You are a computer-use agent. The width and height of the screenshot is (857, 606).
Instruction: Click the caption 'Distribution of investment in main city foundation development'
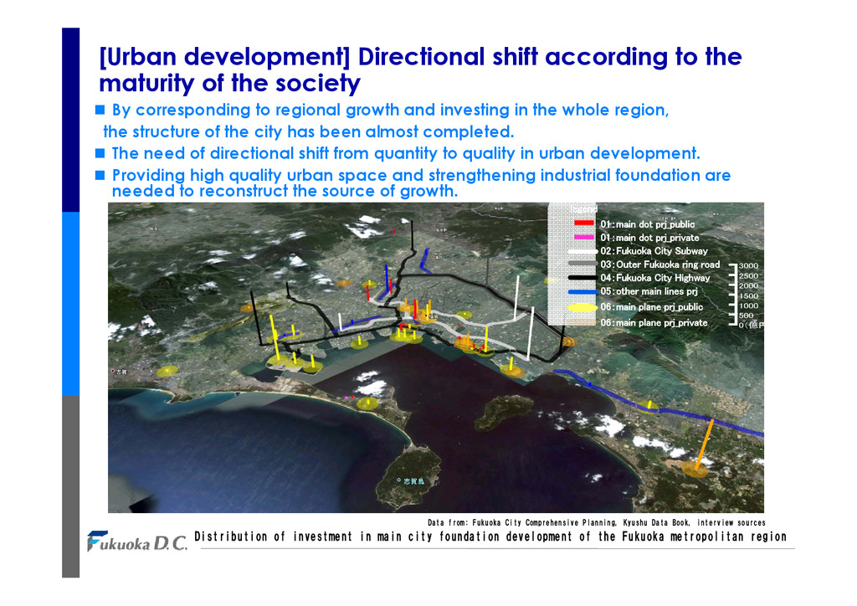[490, 537]
